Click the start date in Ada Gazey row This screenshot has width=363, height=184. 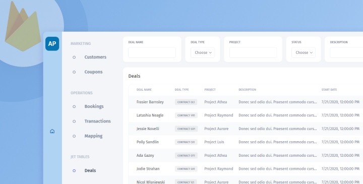click(x=340, y=155)
